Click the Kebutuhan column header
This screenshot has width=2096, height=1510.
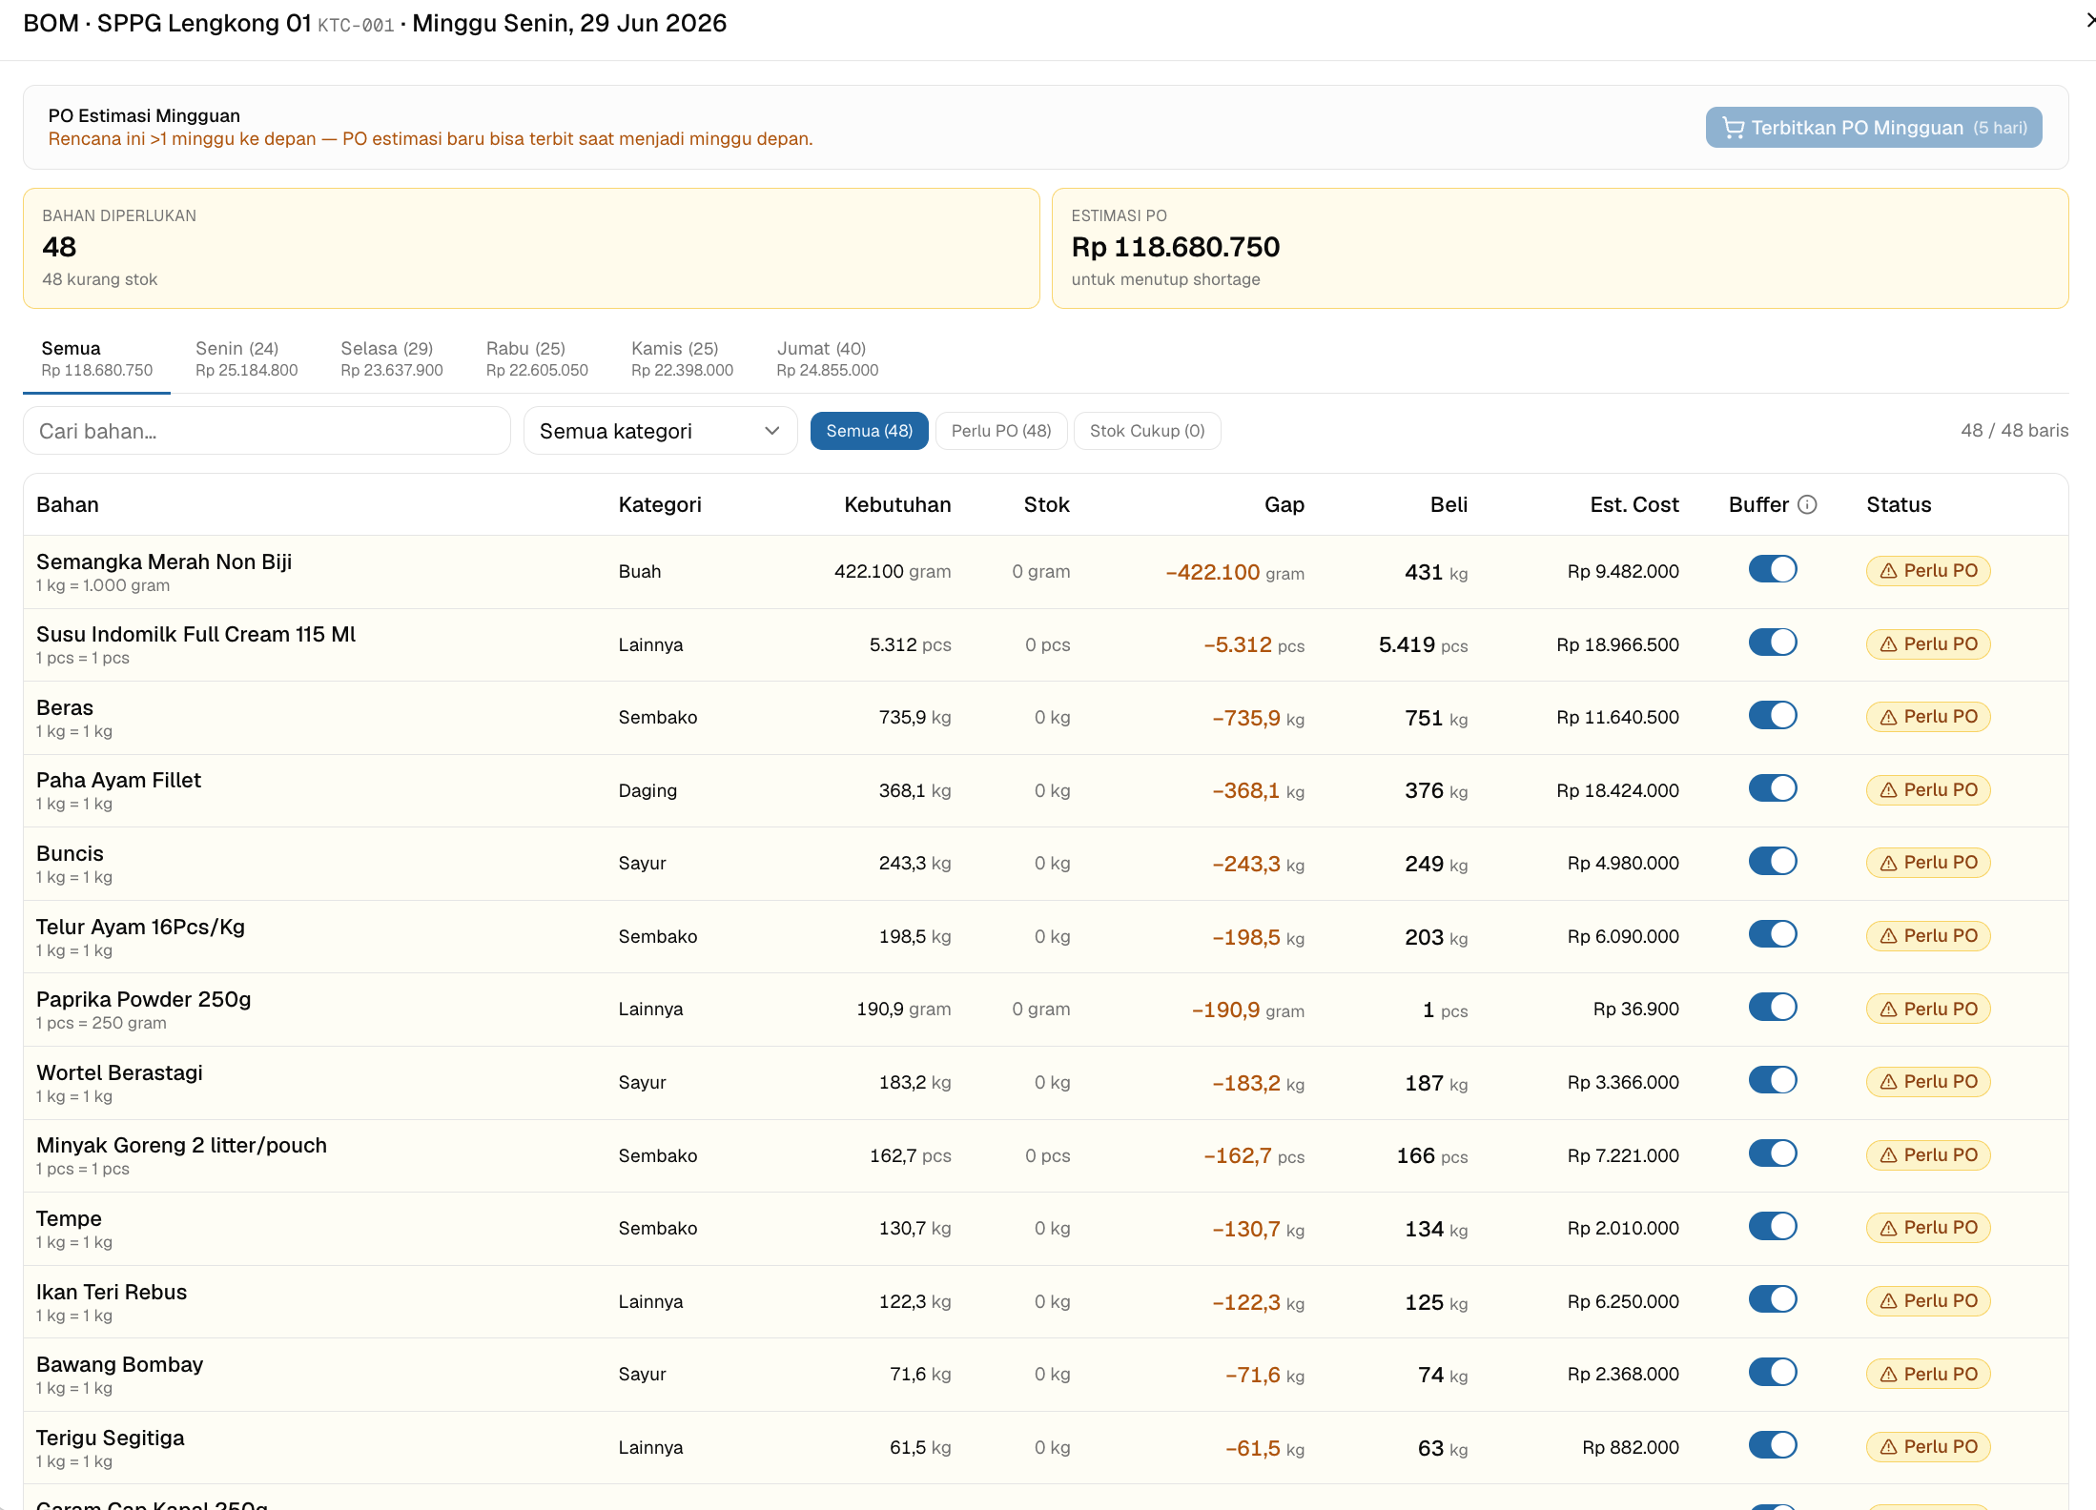click(897, 505)
